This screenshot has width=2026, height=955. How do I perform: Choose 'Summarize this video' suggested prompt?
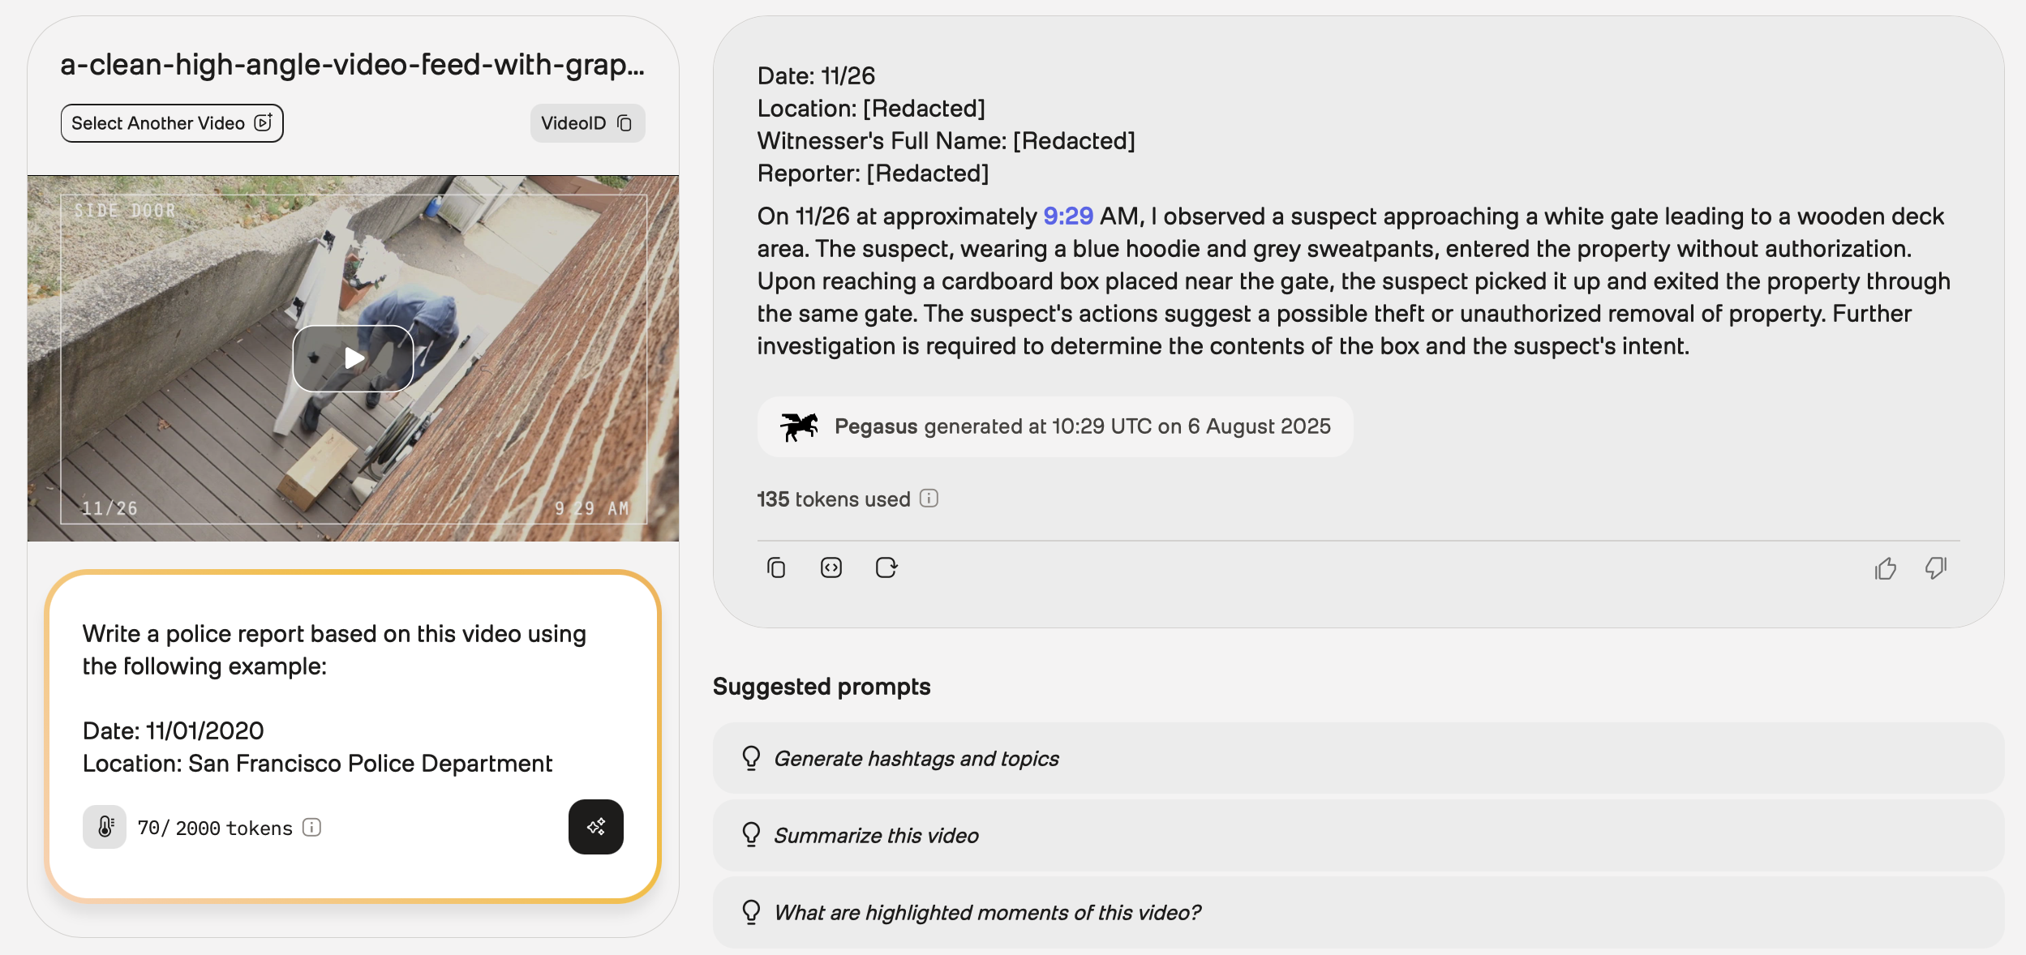[x=876, y=836]
